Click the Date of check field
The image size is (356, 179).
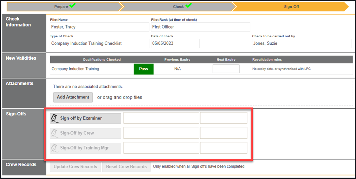point(175,43)
